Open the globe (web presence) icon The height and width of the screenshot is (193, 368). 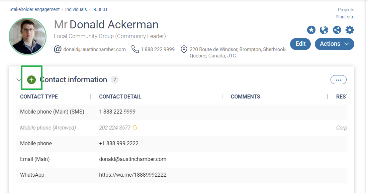pyautogui.click(x=324, y=30)
